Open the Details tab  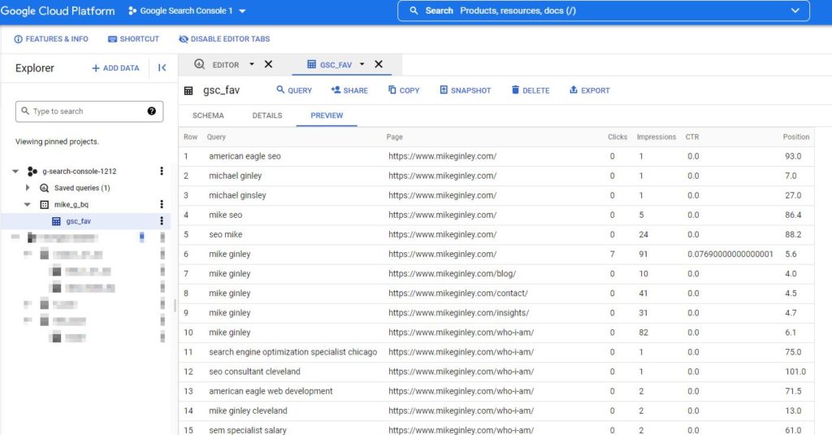[266, 115]
